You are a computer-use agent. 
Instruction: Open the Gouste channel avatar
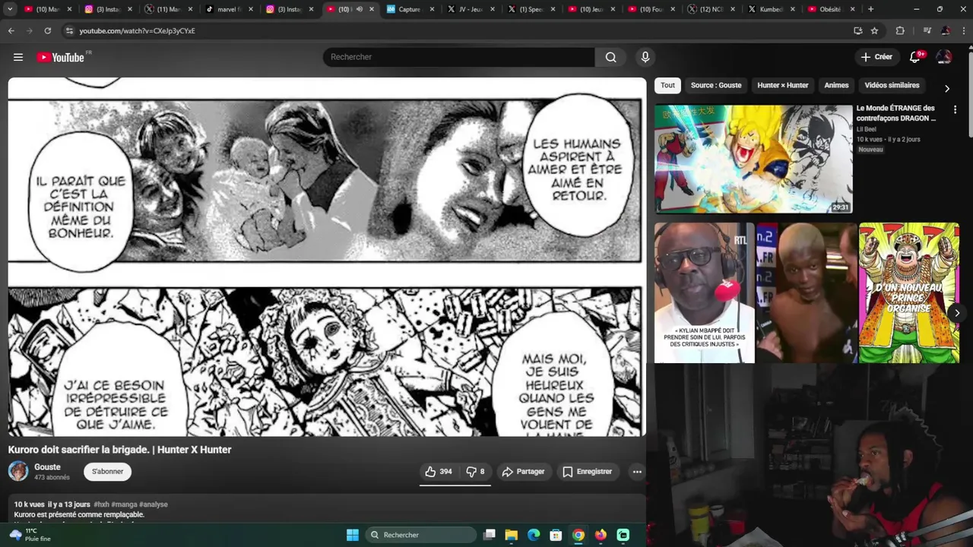click(x=18, y=472)
